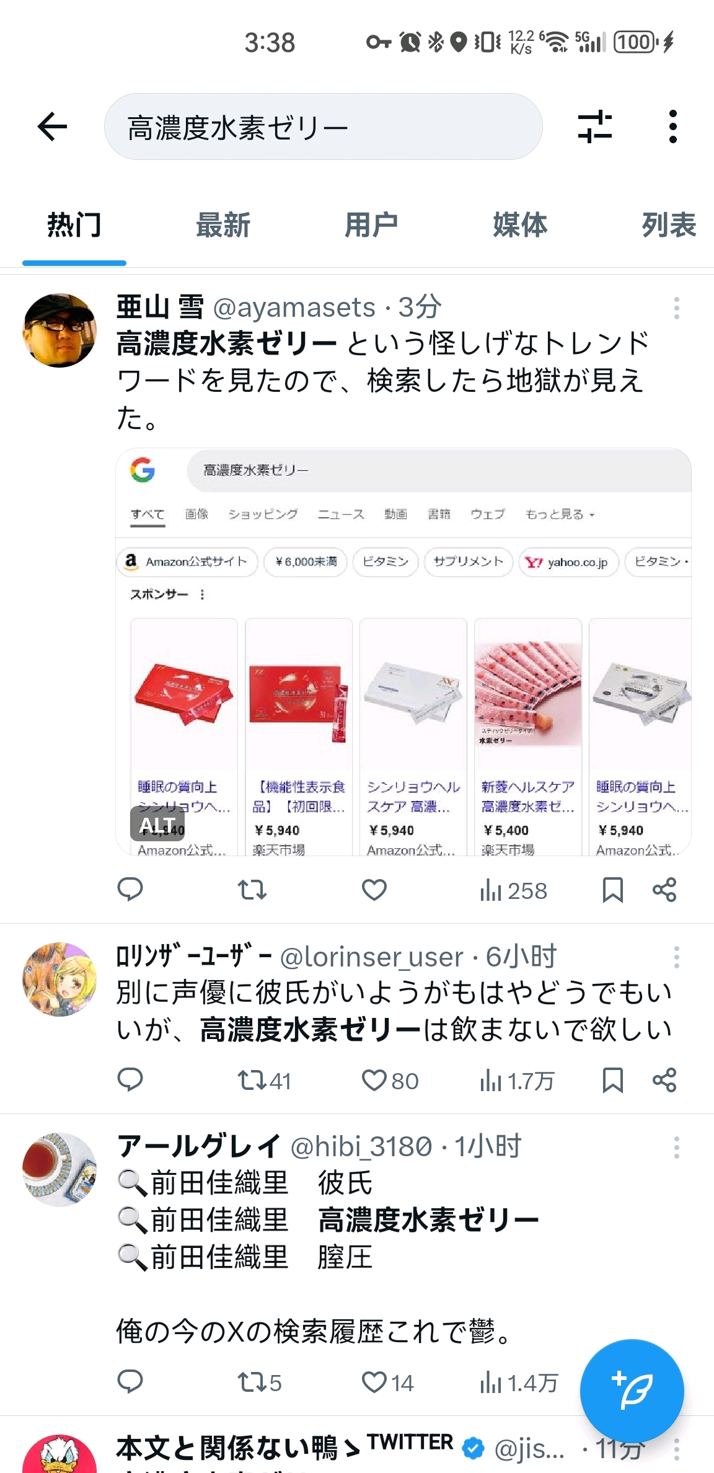Tap the compose new post button
Screen dimensions: 714x1473
632,1391
